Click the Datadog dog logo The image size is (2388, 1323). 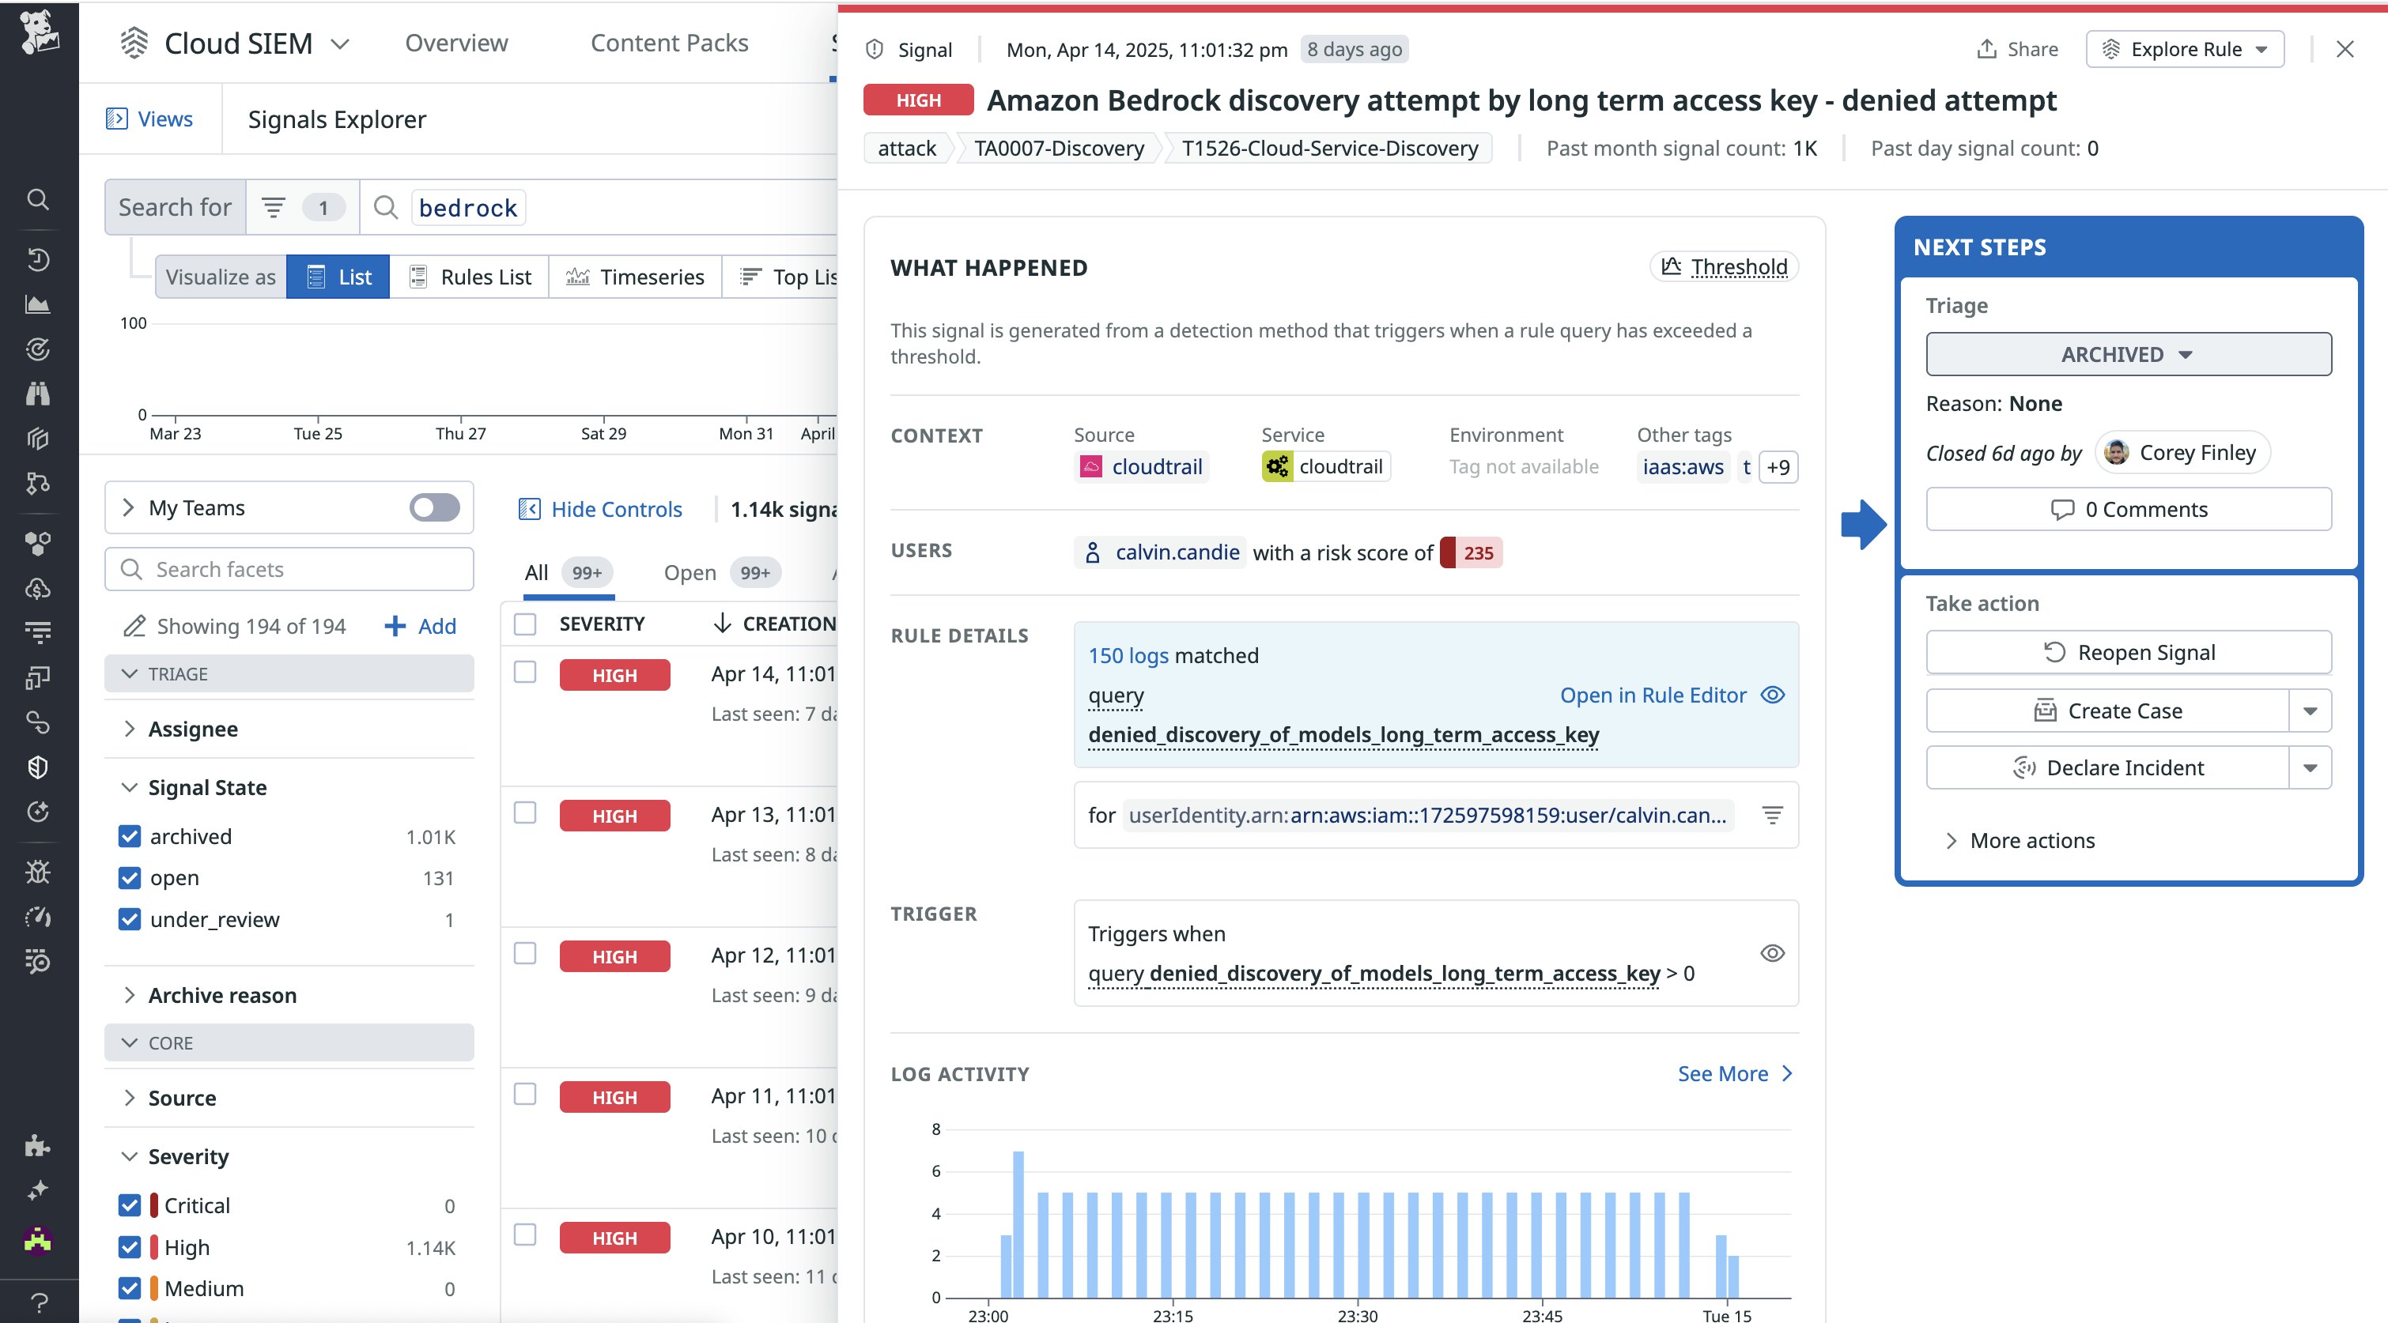pos(38,32)
